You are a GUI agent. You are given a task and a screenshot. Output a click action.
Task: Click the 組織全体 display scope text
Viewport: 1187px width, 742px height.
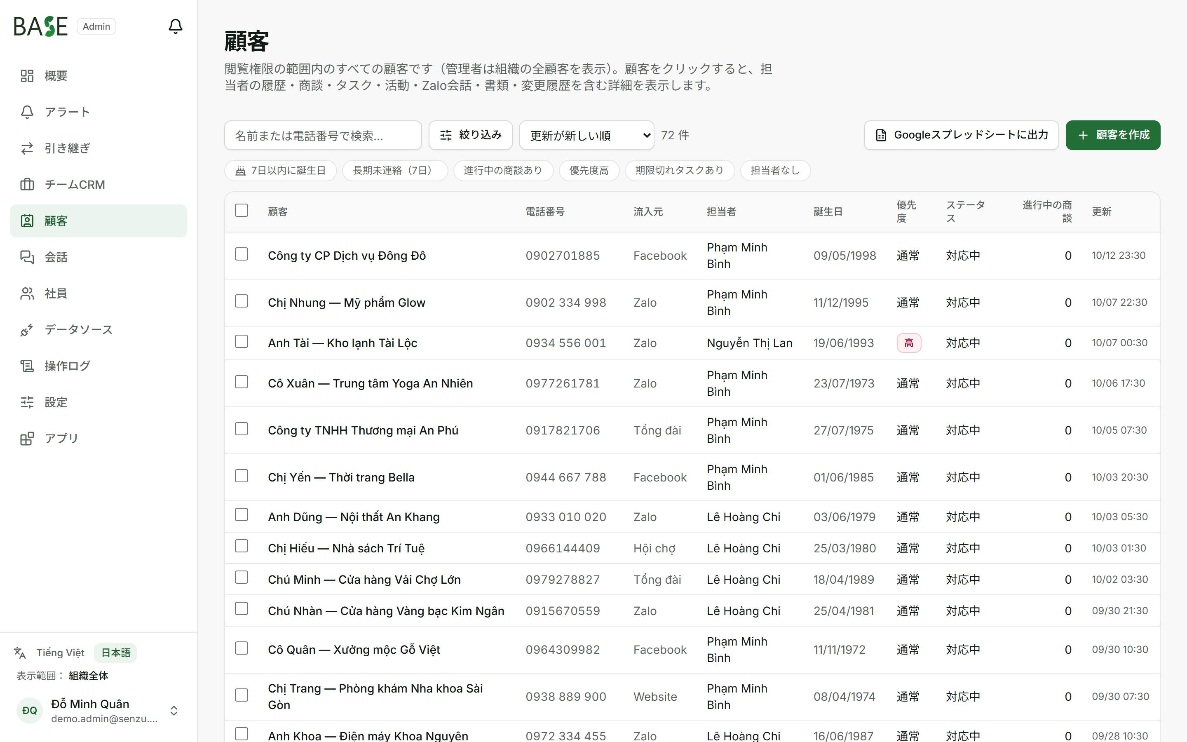pyautogui.click(x=88, y=676)
